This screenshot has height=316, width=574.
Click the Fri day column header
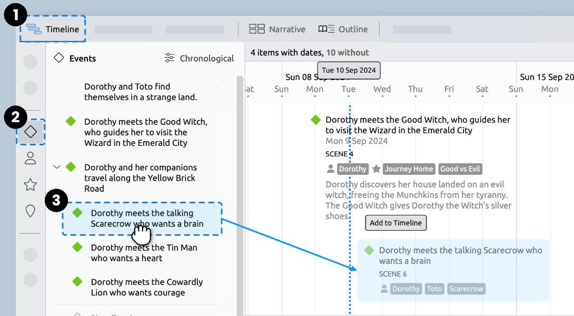[x=449, y=89]
